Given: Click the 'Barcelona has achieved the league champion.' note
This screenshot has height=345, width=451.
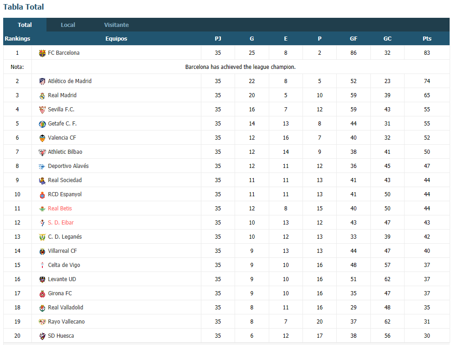Looking at the screenshot, I should point(241,67).
